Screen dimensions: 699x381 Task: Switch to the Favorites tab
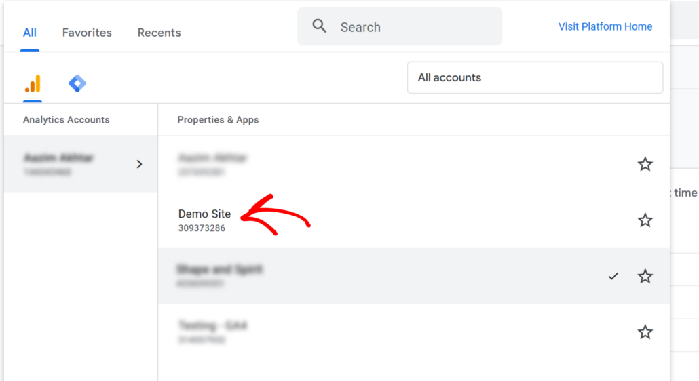click(87, 33)
